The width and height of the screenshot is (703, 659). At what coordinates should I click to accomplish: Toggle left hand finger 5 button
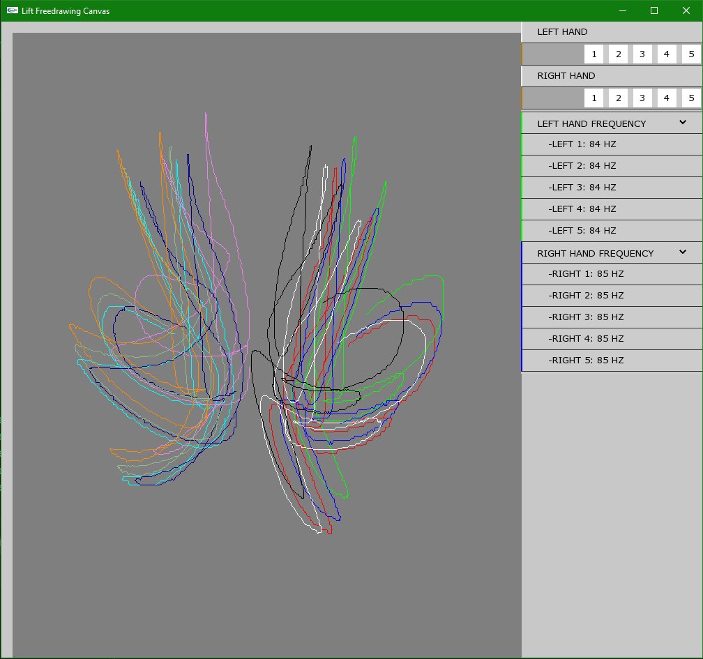691,54
